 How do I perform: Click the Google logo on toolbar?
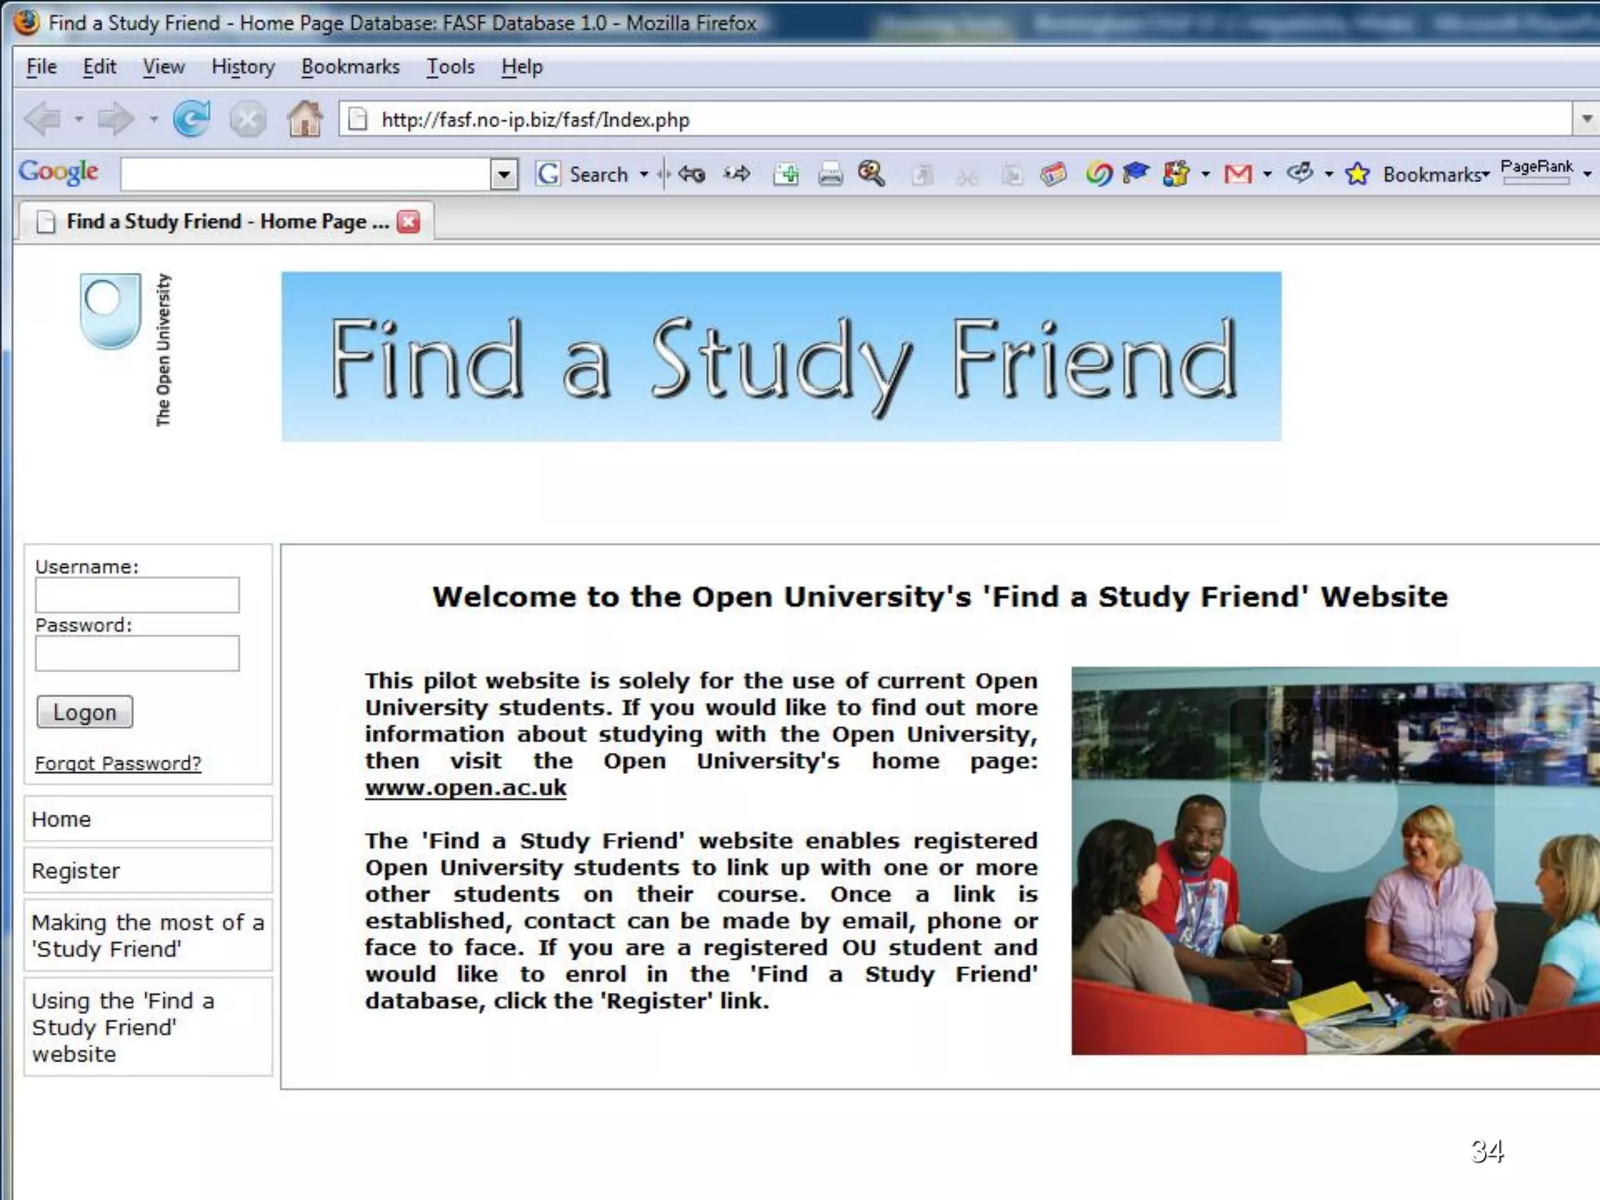pyautogui.click(x=59, y=172)
